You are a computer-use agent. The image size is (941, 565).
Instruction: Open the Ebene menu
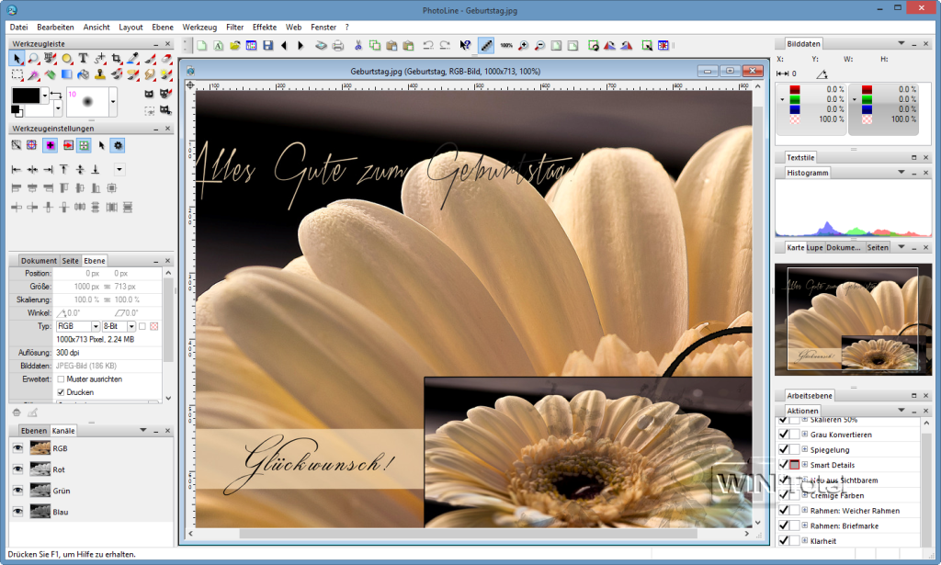[163, 27]
